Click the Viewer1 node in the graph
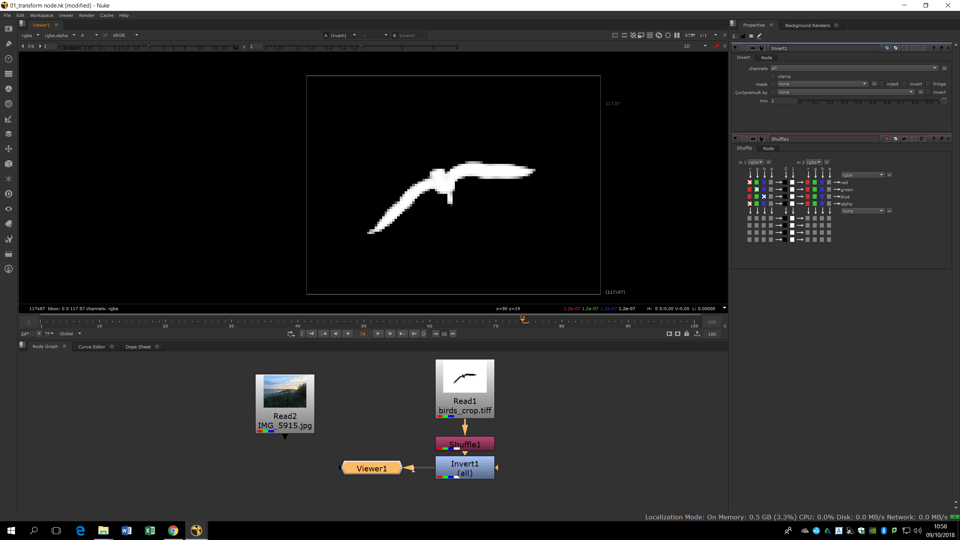The image size is (960, 540). pyautogui.click(x=371, y=468)
